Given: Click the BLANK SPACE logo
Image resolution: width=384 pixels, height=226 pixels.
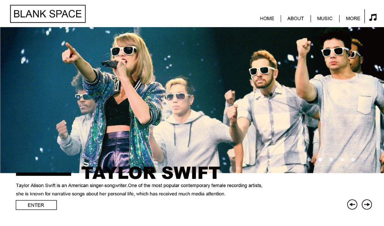Looking at the screenshot, I should coord(48,14).
